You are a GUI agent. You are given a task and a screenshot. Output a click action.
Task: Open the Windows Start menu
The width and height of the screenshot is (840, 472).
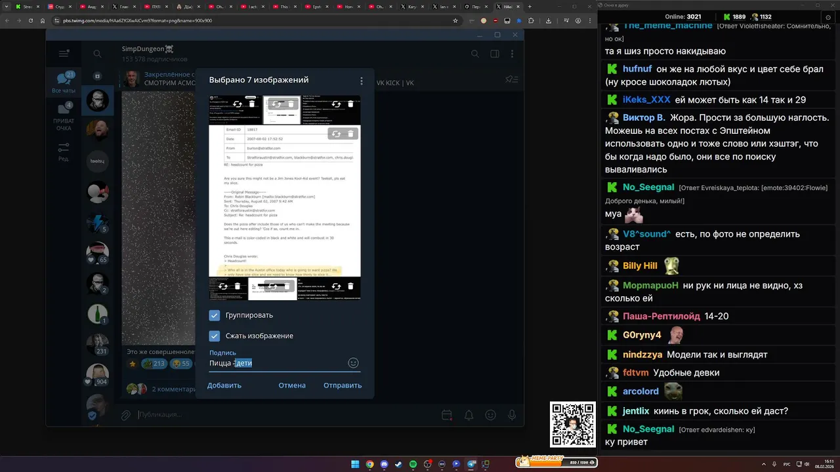click(x=355, y=464)
